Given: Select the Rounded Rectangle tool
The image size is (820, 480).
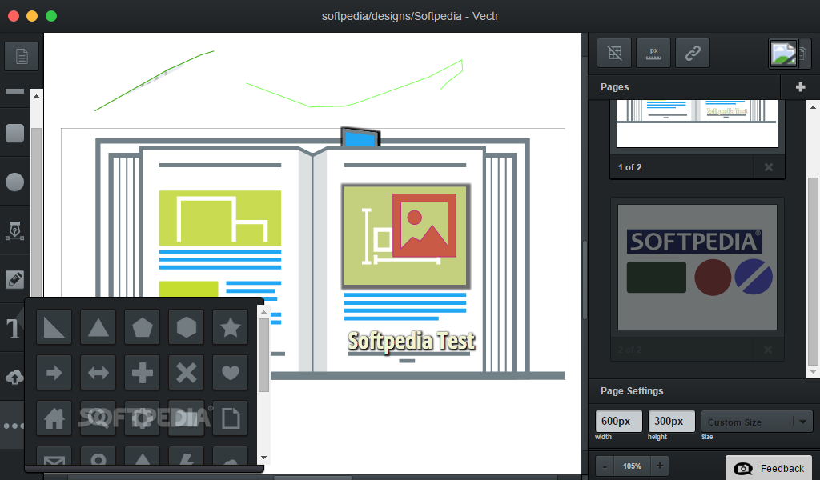Looking at the screenshot, I should tap(14, 133).
